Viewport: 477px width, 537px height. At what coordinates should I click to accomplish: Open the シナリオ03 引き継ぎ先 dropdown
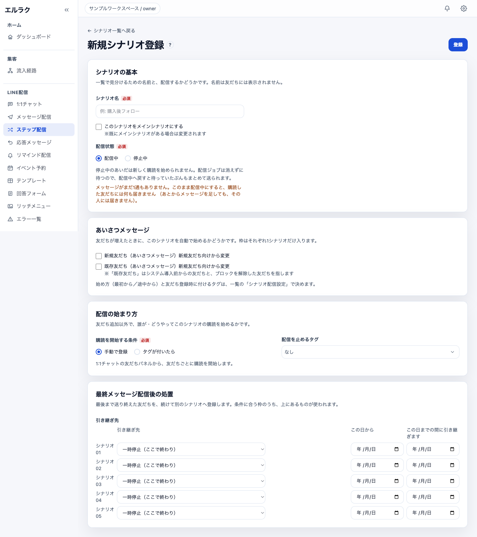(191, 481)
